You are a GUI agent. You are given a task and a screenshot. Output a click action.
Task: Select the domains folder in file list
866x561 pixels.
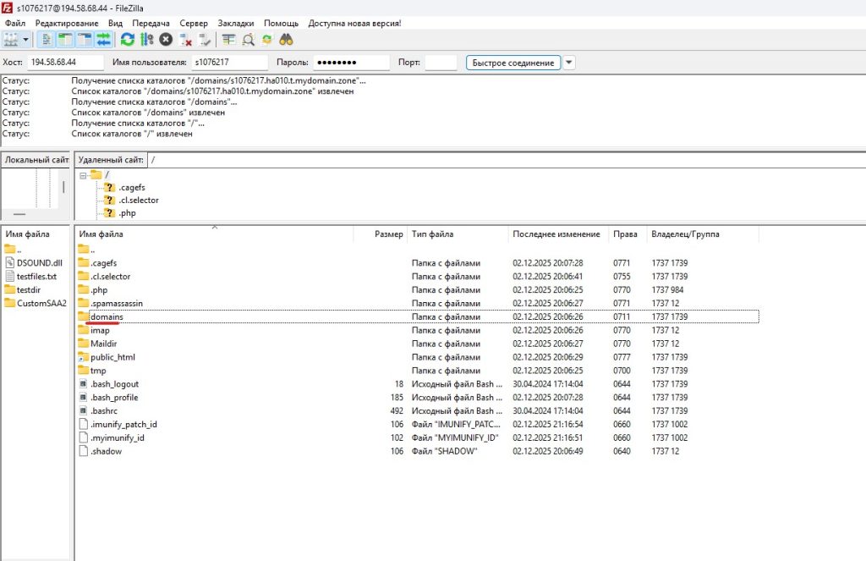(x=107, y=316)
